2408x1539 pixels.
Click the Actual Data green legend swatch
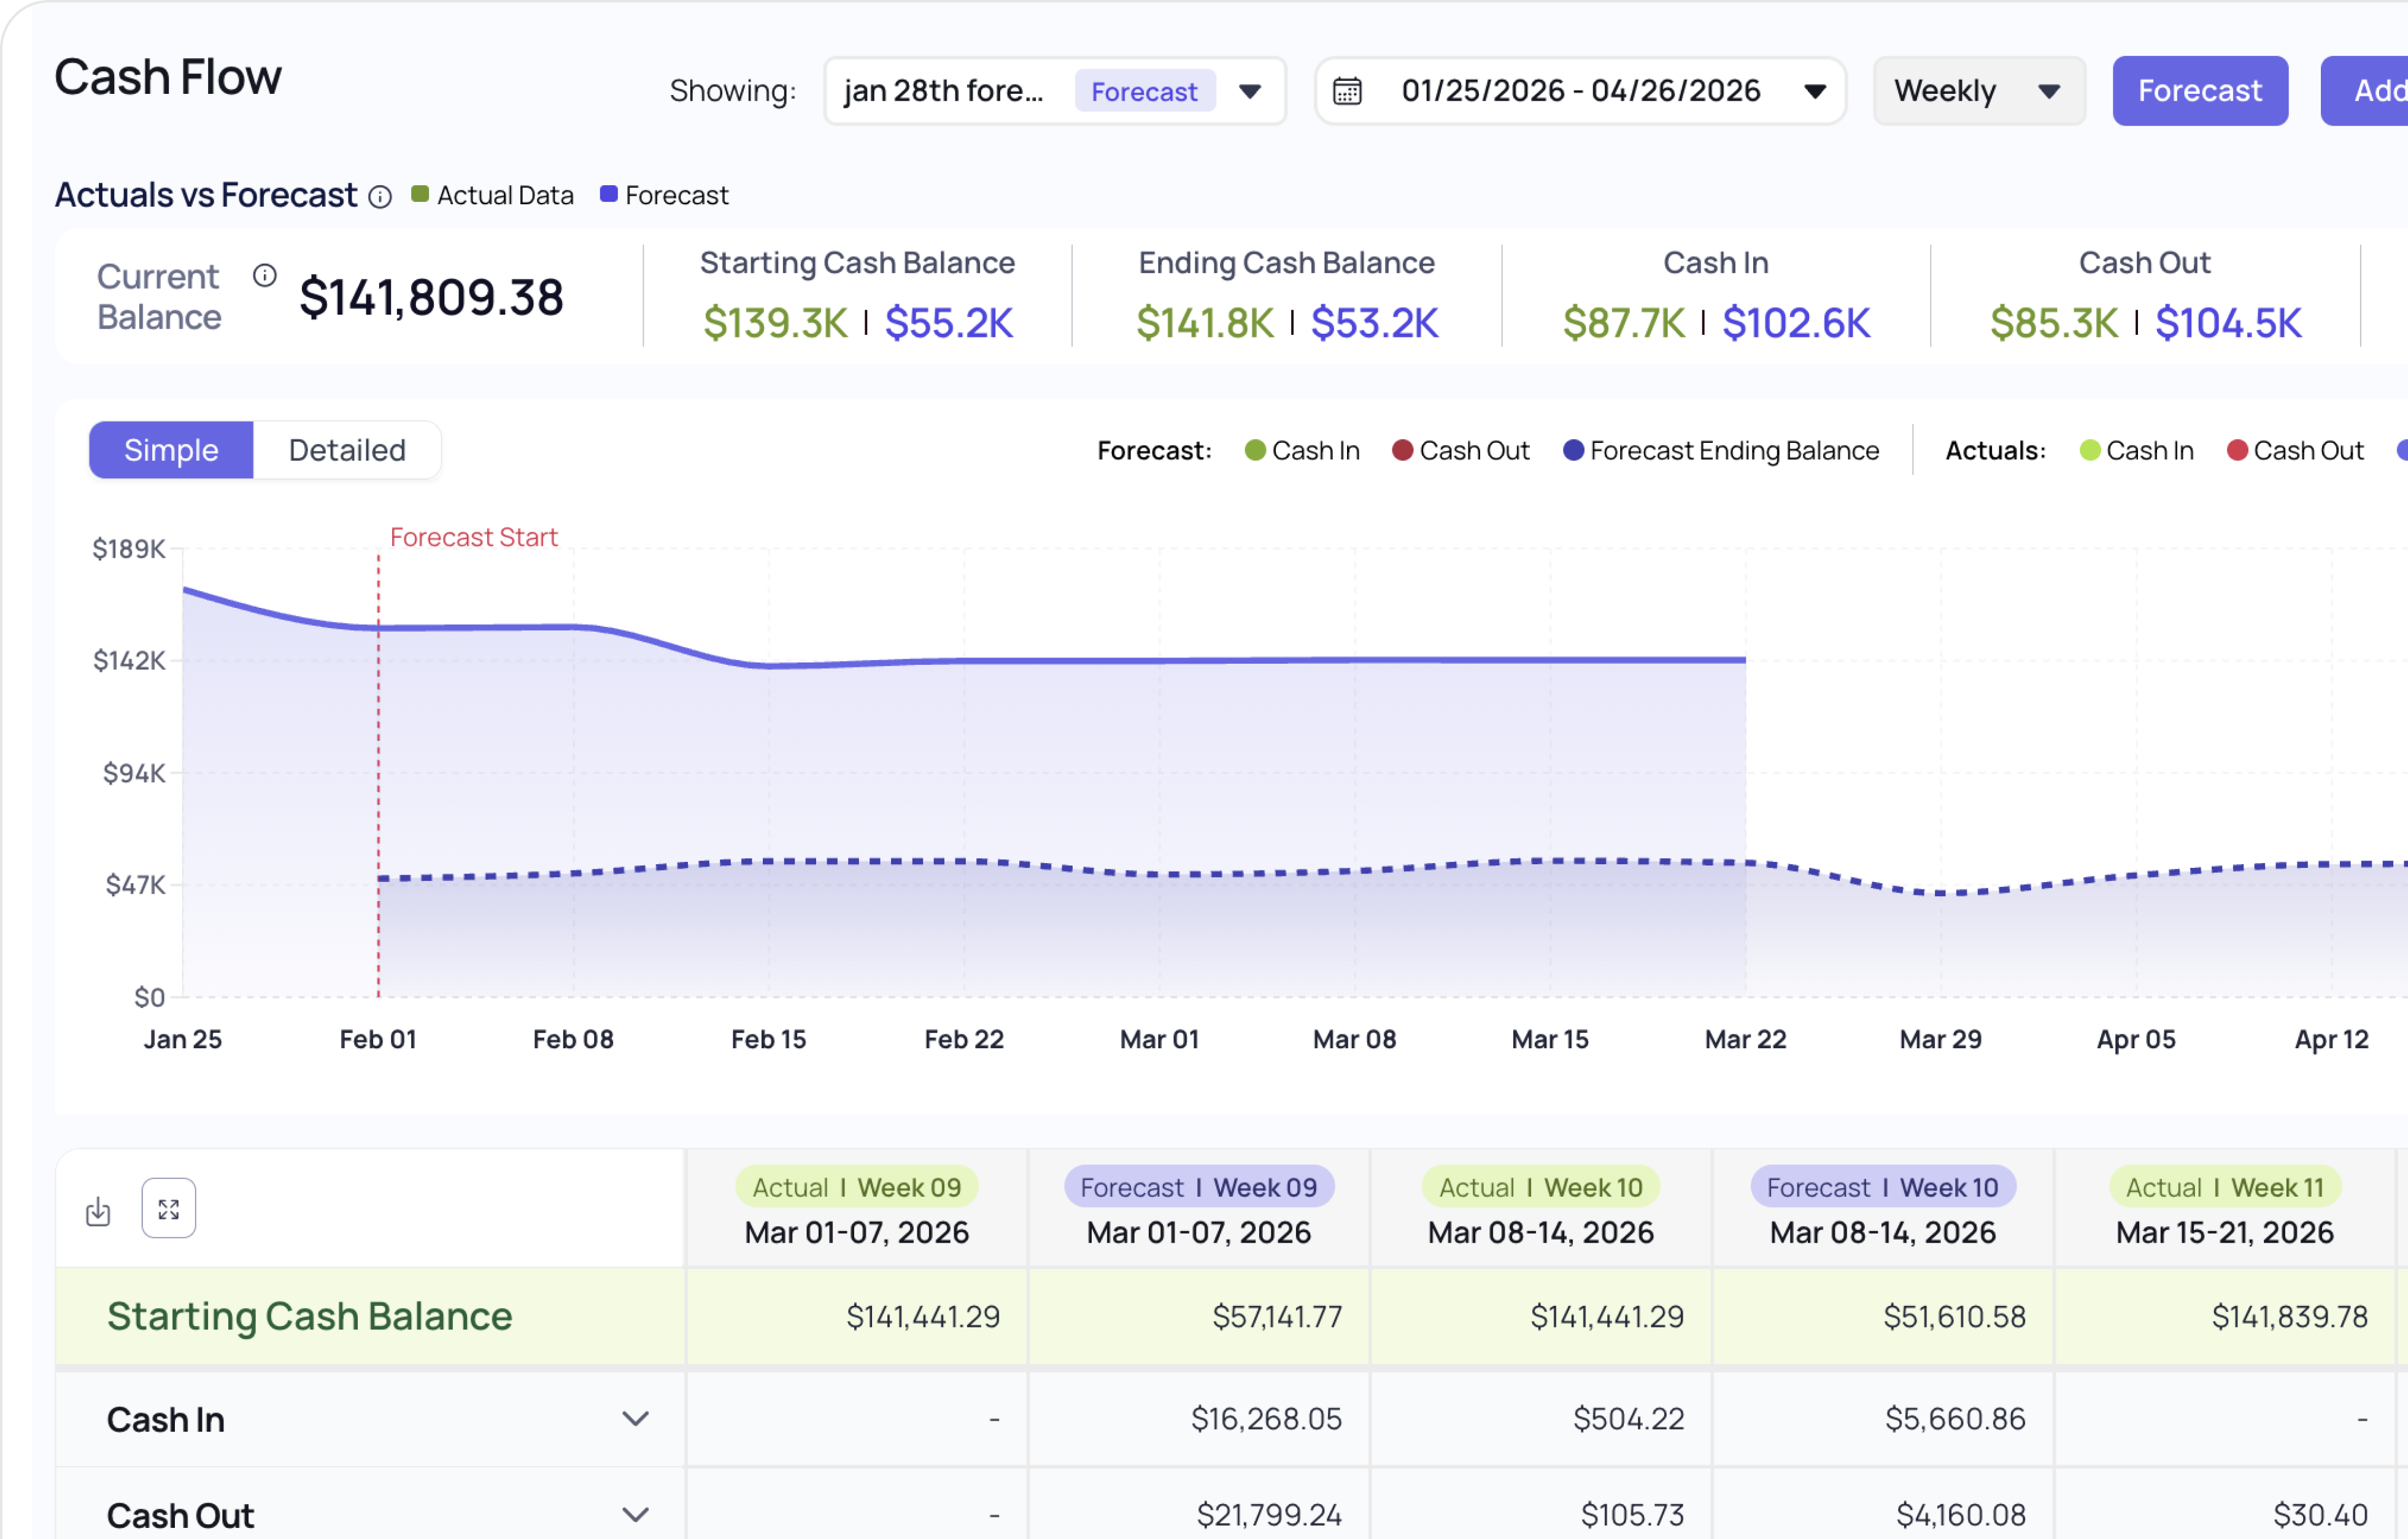420,195
